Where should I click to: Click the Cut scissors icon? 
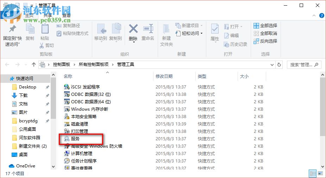tap(42, 45)
